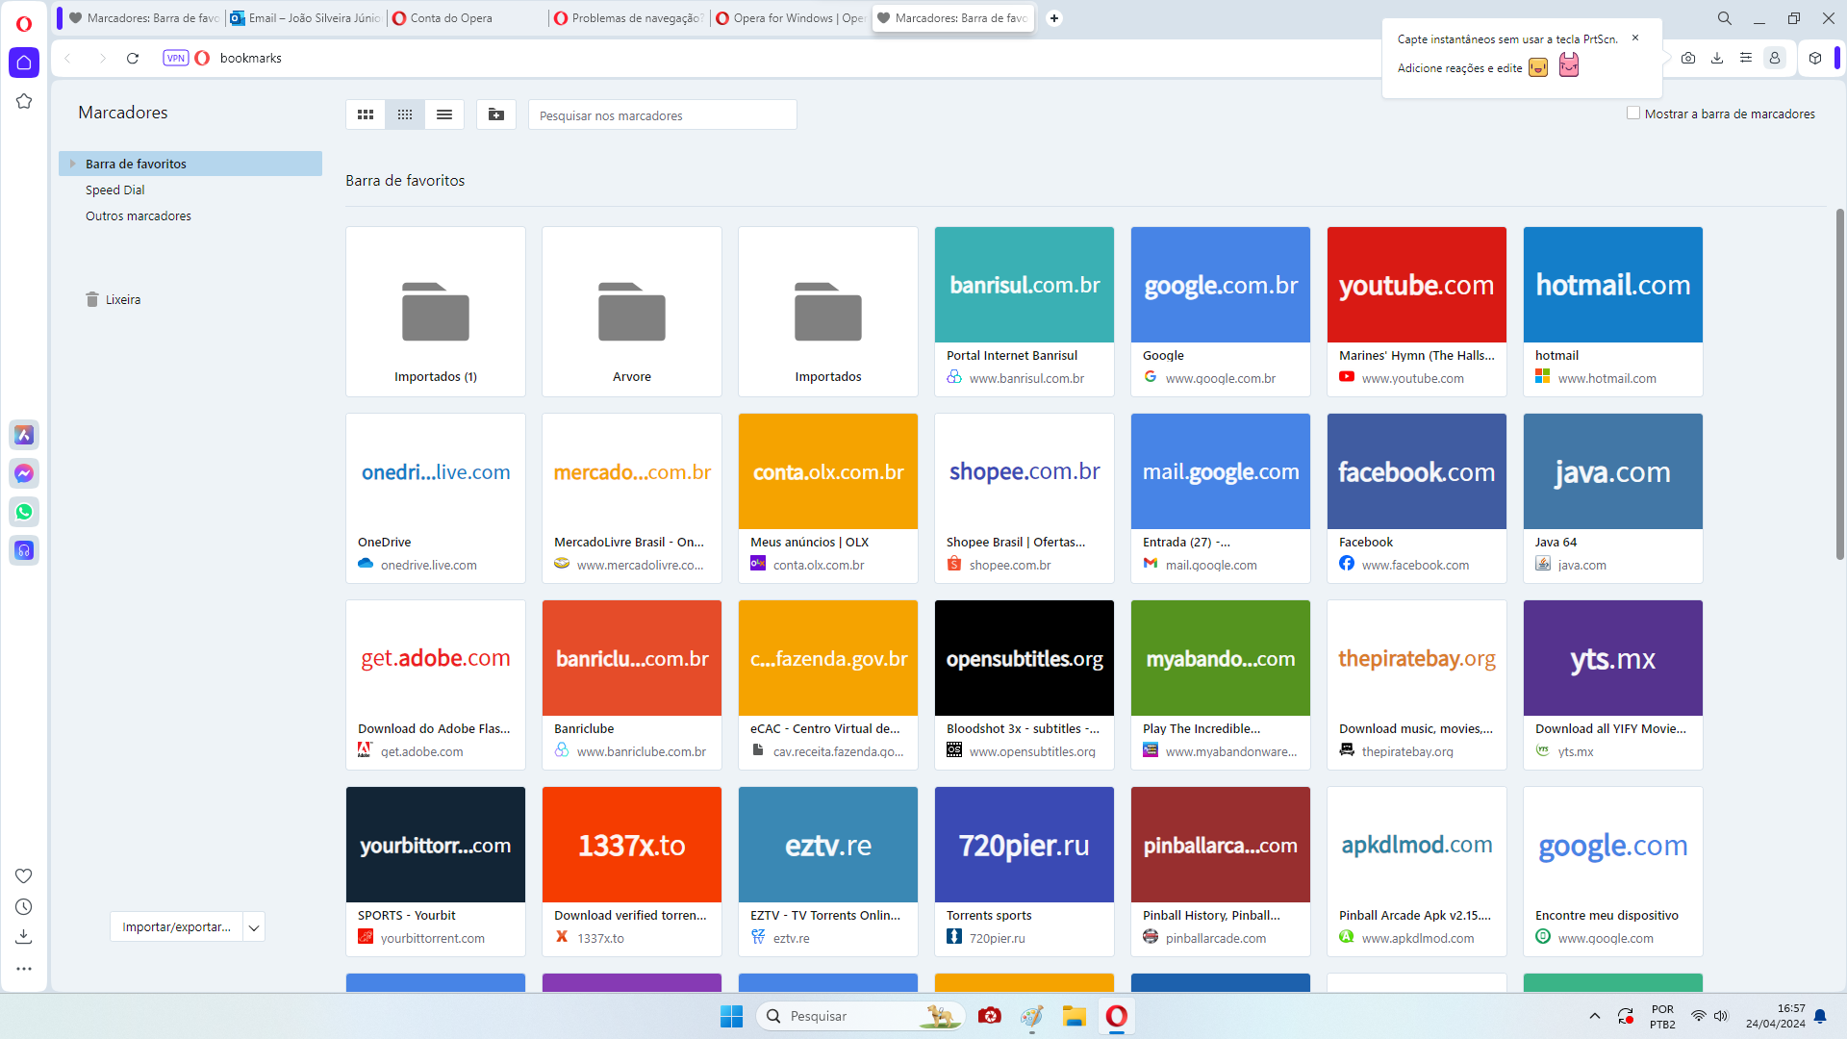Select Outros marcadores folder

(139, 215)
